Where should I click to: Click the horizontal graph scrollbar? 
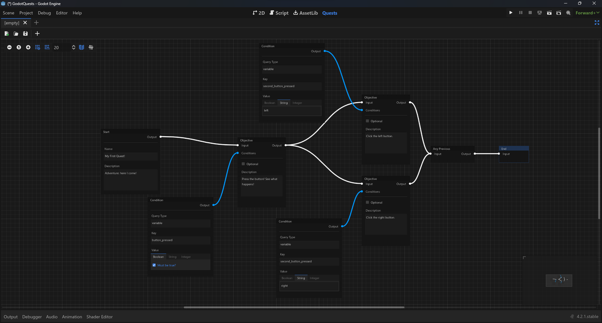click(294, 307)
